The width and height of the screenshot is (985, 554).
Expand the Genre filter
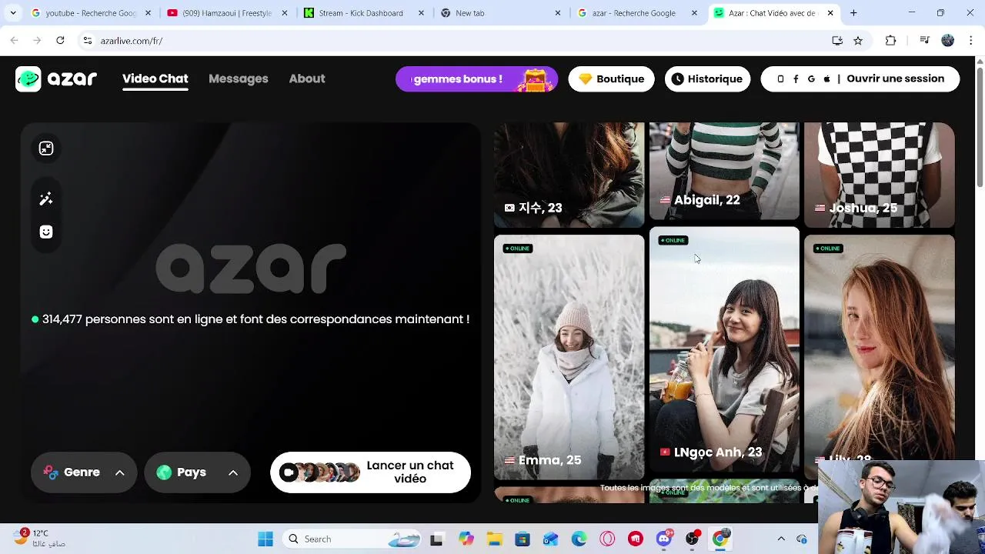coord(84,472)
